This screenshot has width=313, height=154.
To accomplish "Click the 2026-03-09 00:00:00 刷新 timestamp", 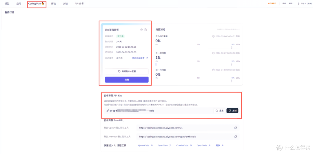I will tap(228, 53).
